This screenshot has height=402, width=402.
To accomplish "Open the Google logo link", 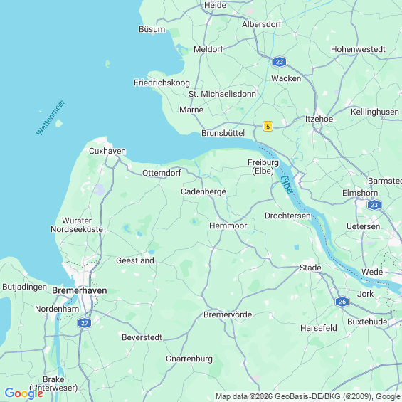I will click(24, 393).
